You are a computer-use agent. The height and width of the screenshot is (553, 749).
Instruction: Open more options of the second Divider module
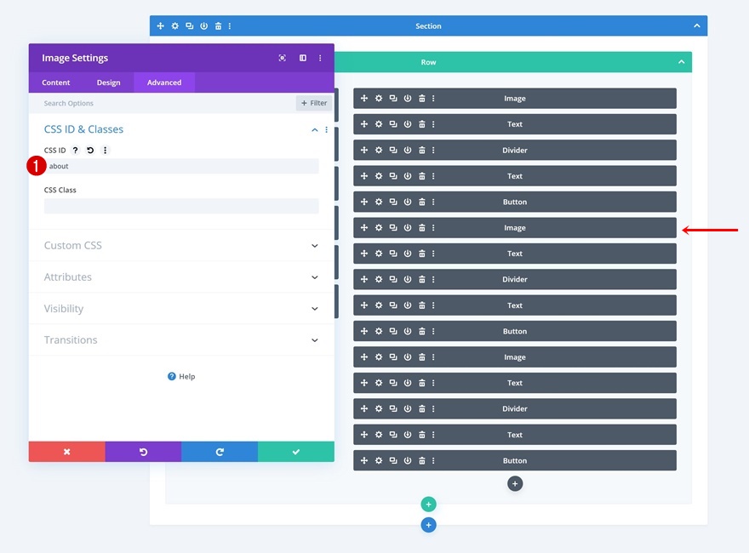[433, 279]
